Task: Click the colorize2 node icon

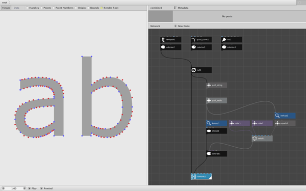Action: pos(163,47)
